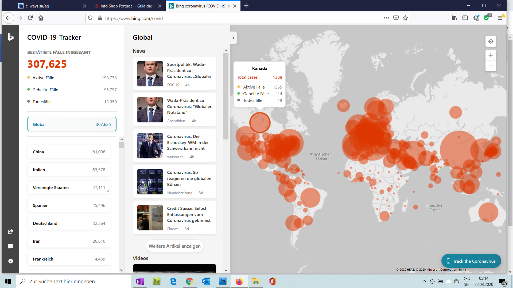The height and width of the screenshot is (288, 513).
Task: Click country list scroll-down arrow
Action: 122,270
